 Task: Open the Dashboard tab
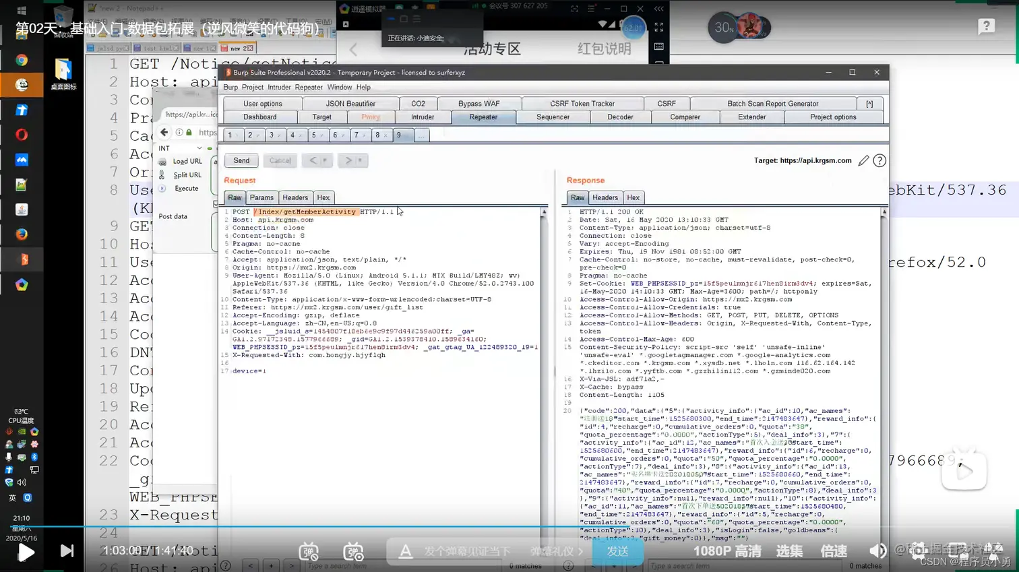click(259, 117)
